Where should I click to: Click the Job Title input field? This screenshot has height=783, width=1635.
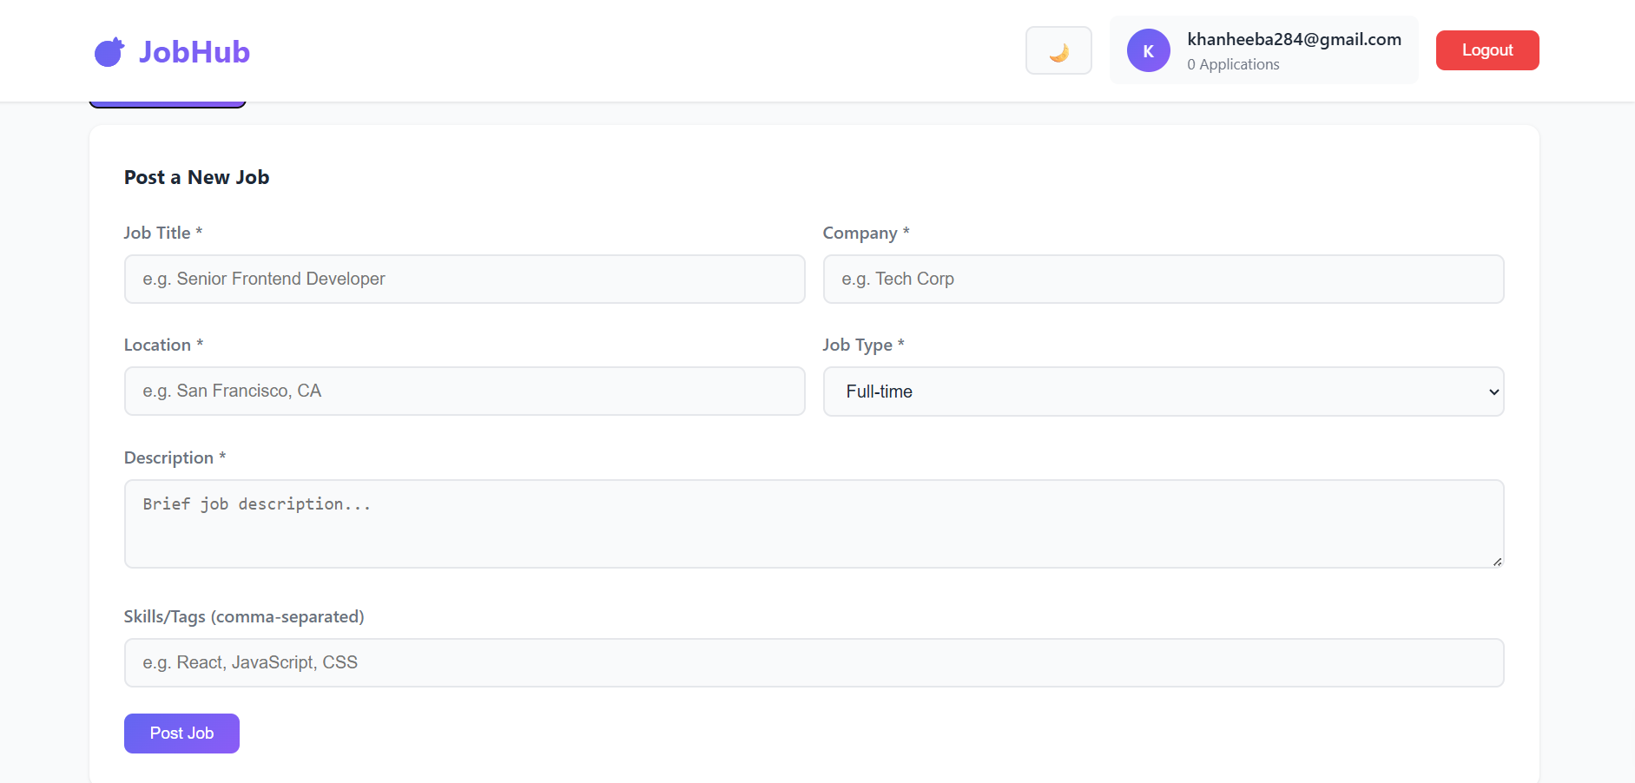[464, 279]
